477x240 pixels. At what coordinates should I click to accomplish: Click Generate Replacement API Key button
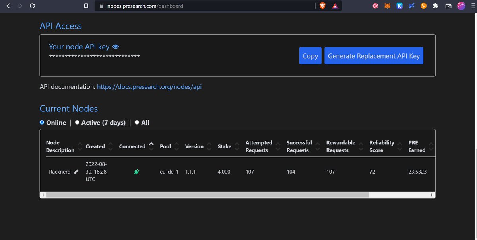coord(374,56)
